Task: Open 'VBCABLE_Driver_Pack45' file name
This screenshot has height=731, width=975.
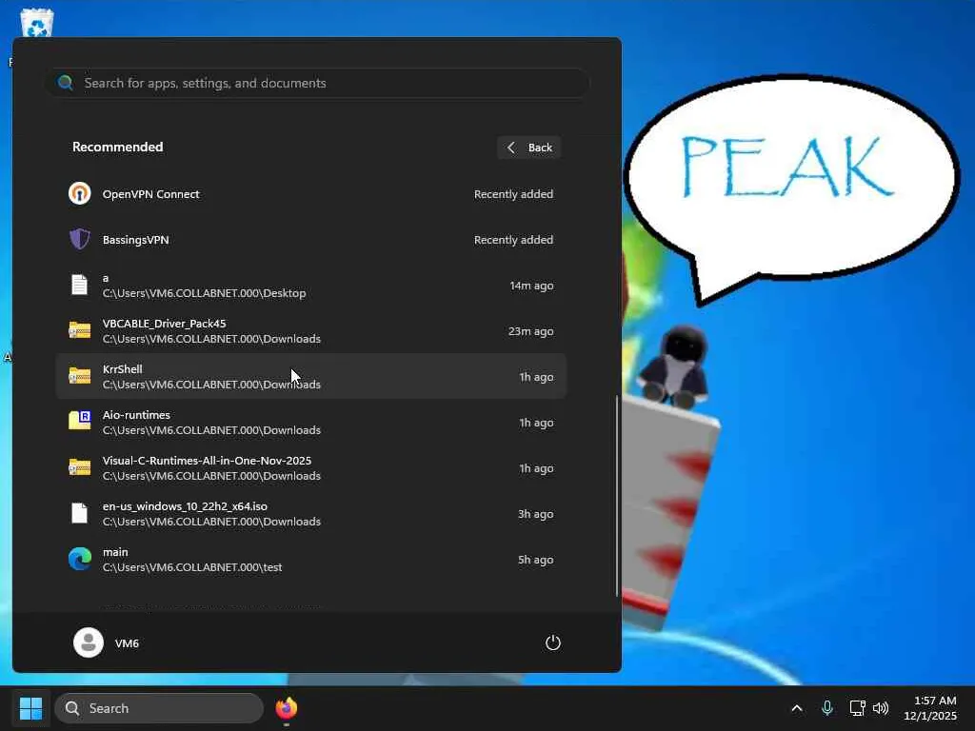Action: tap(164, 324)
